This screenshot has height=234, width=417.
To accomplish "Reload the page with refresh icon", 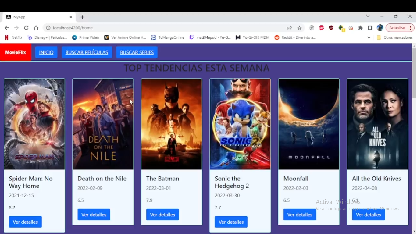I will click(26, 28).
